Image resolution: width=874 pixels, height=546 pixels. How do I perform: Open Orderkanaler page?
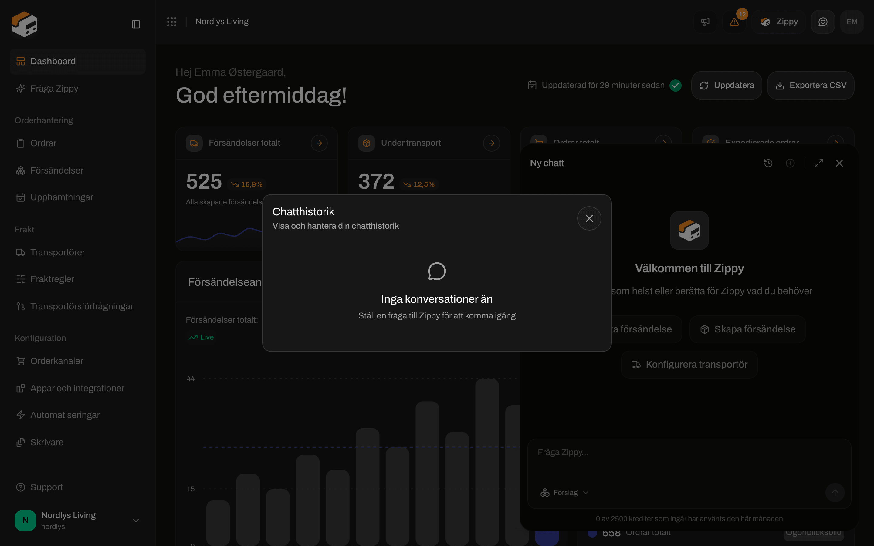coord(78,361)
